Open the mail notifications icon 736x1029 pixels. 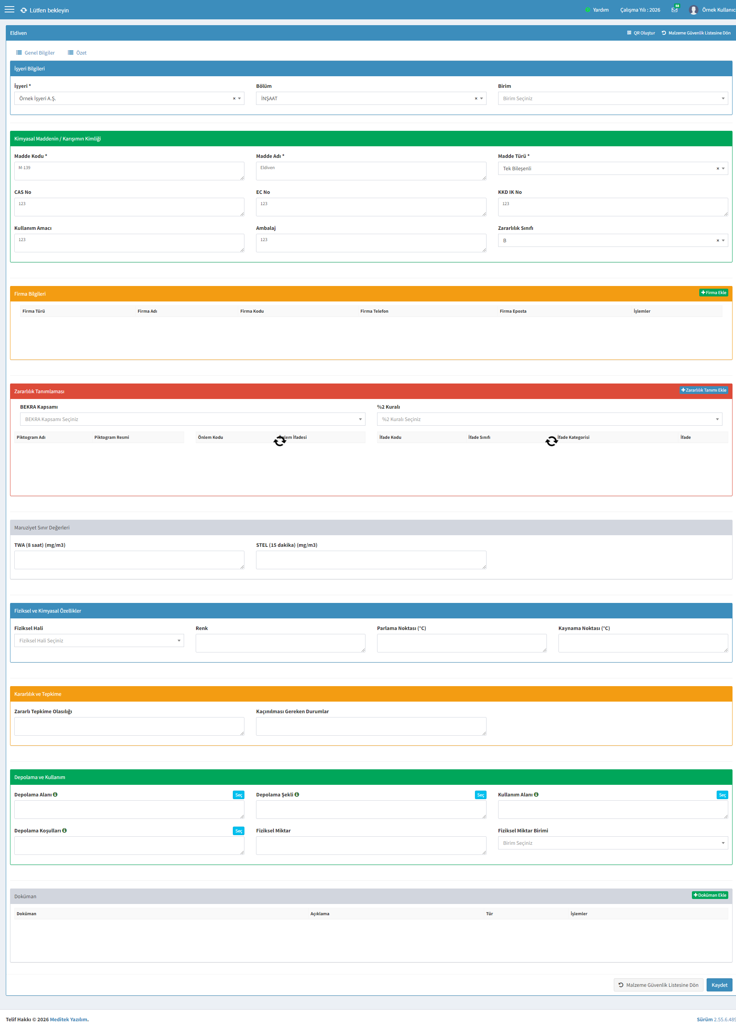675,10
